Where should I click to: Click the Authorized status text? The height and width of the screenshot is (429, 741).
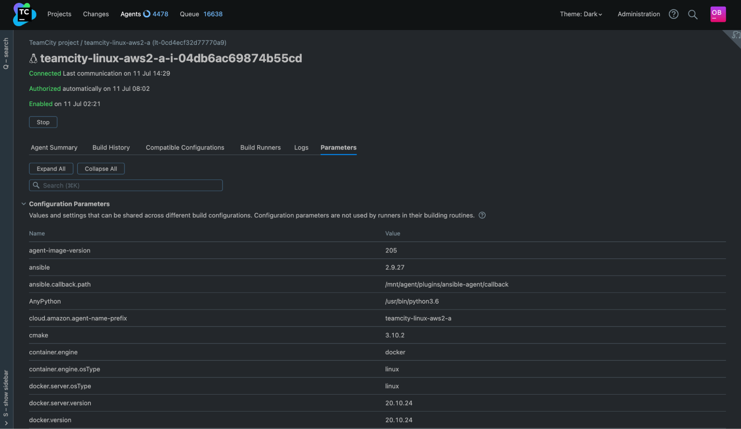point(45,89)
